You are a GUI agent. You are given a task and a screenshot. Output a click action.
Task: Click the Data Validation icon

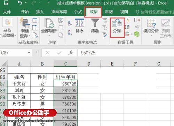127,34
